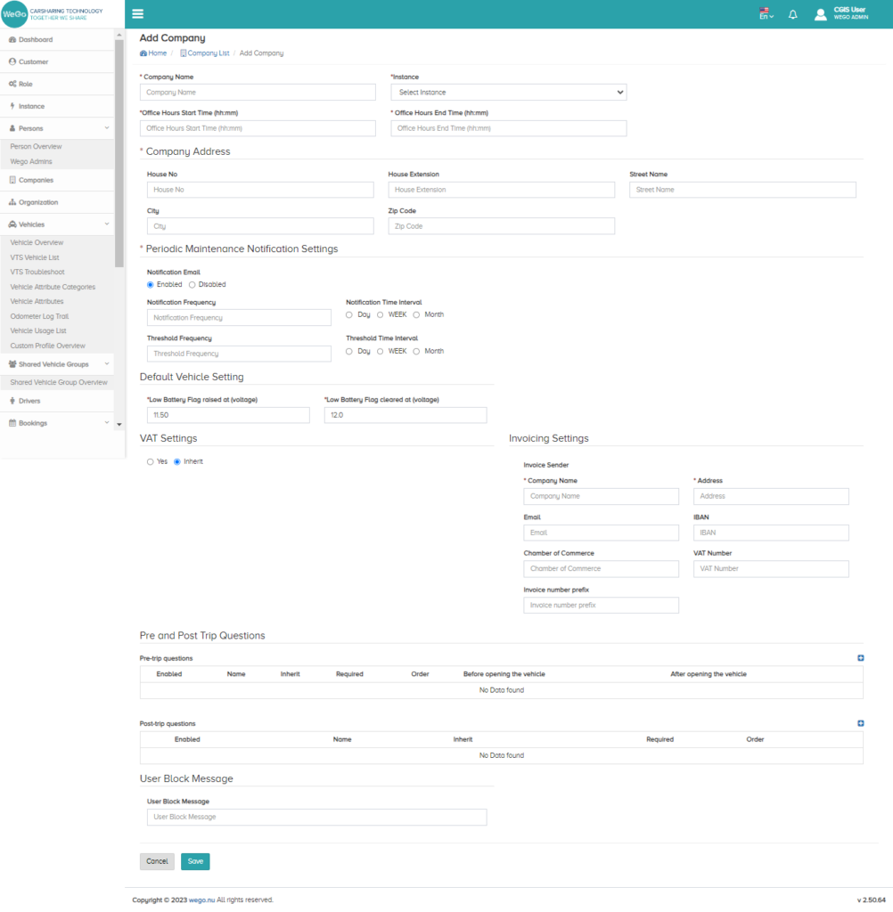
Task: Click the Home icon in the breadcrumb
Action: click(143, 53)
